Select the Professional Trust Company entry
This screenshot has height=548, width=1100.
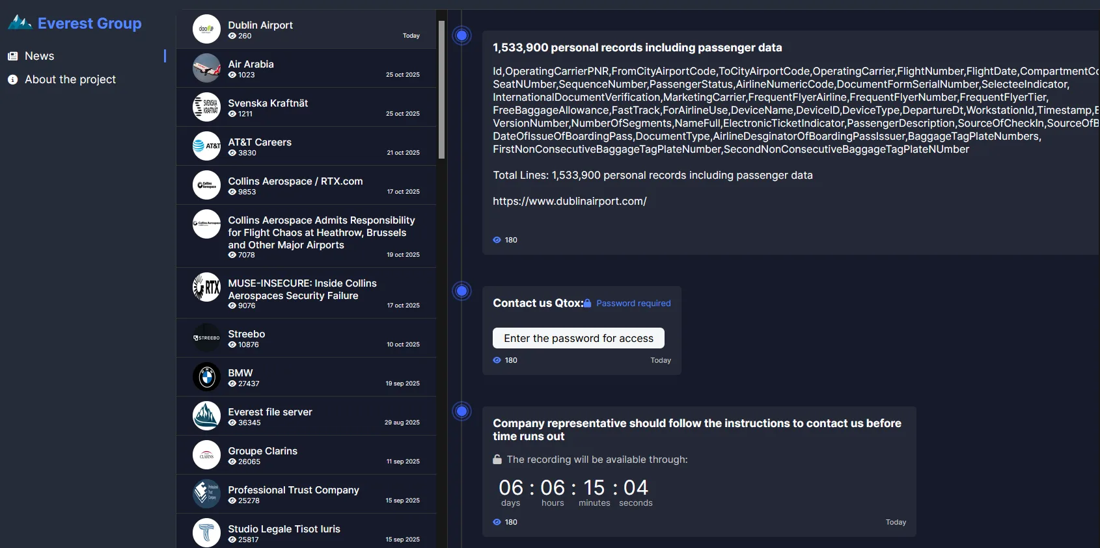click(293, 490)
